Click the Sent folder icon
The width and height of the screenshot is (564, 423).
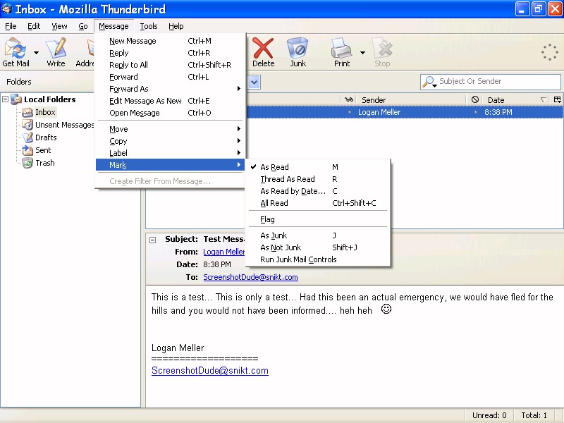(x=27, y=150)
